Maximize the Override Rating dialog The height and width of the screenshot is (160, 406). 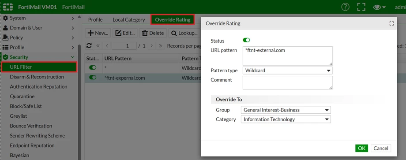(391, 23)
